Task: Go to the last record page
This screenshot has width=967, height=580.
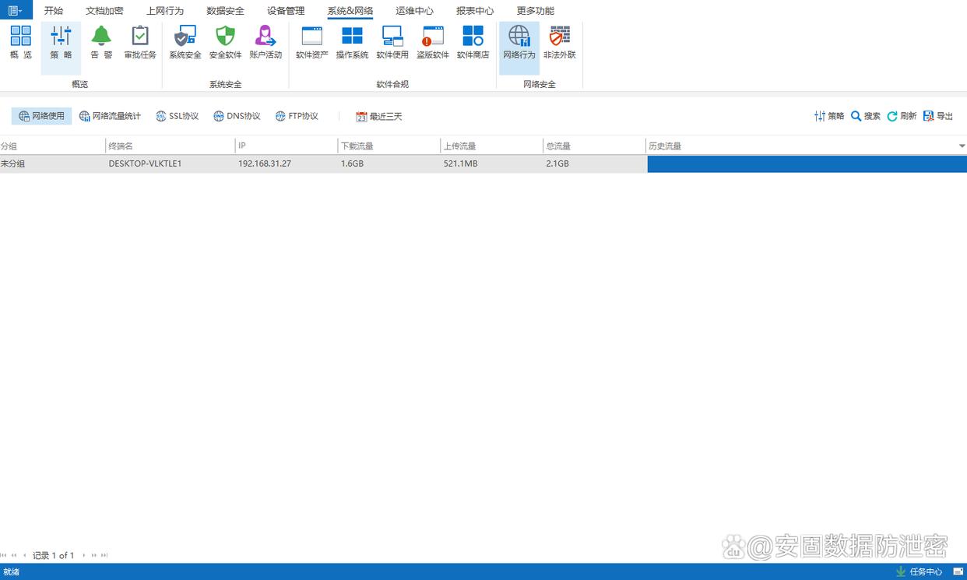Action: tap(104, 555)
